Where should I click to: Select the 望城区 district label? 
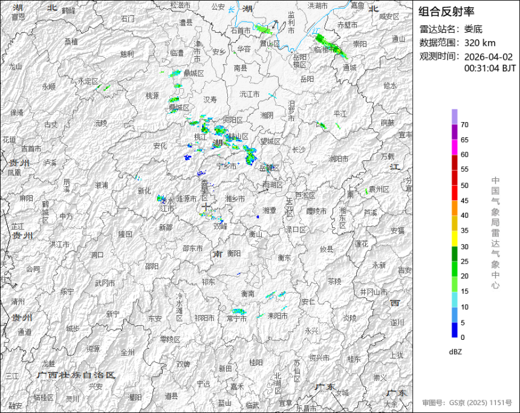[270, 141]
